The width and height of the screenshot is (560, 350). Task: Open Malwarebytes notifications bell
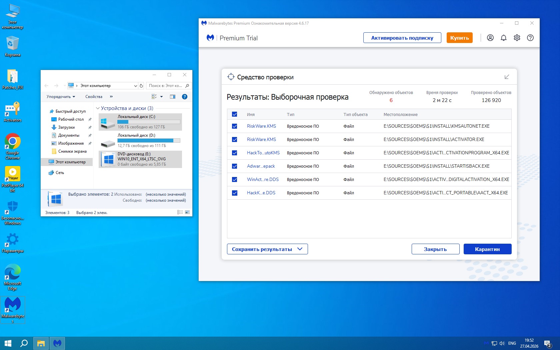click(503, 38)
